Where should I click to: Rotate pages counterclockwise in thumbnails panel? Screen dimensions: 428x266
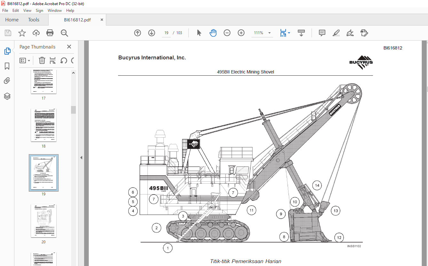(x=64, y=60)
